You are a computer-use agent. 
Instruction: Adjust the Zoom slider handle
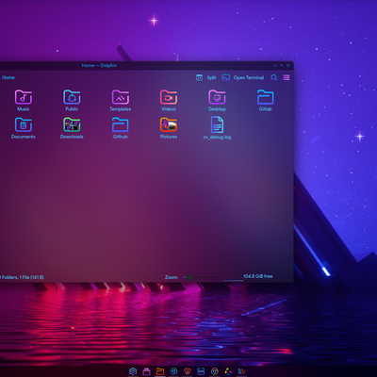pyautogui.click(x=189, y=277)
